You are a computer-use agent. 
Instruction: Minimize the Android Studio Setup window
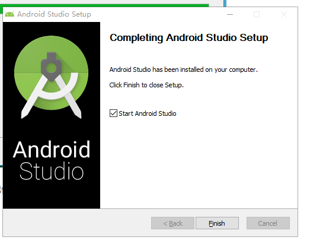[x=230, y=14]
